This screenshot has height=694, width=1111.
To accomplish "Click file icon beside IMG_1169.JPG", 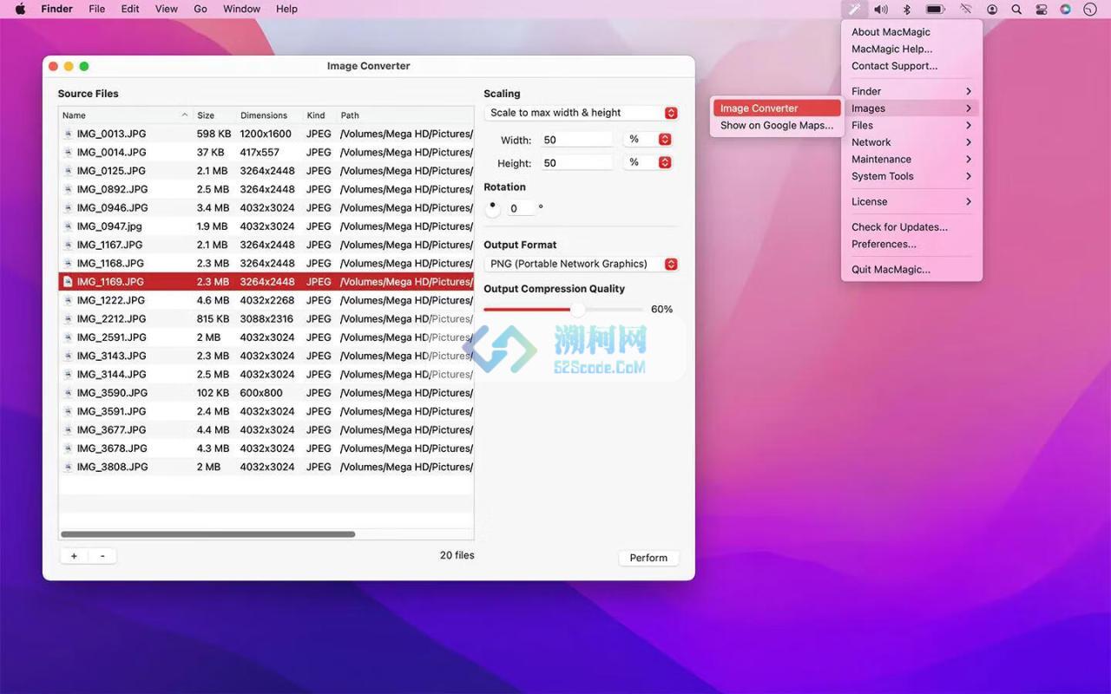I will click(x=68, y=282).
